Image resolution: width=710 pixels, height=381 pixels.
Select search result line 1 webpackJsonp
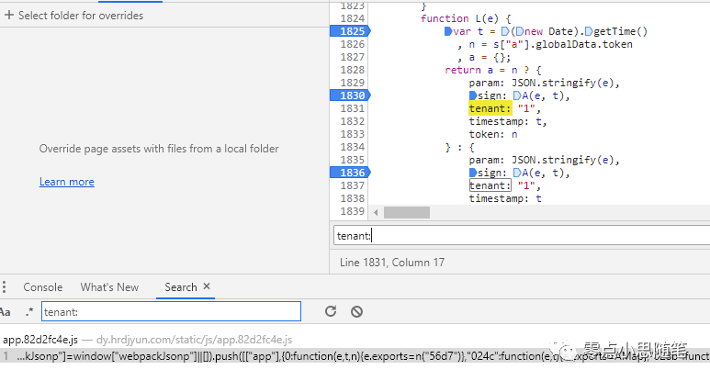pos(355,356)
